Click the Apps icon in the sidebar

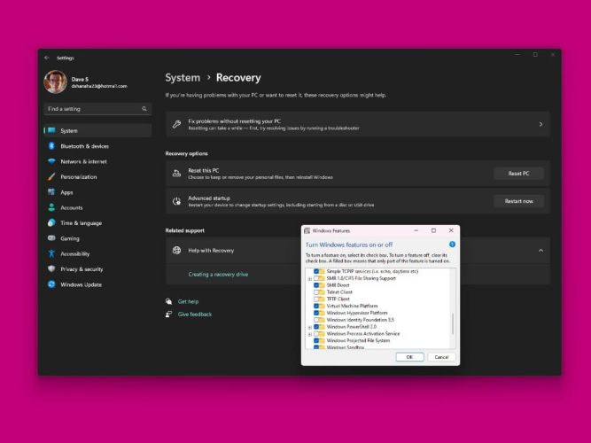pos(51,192)
